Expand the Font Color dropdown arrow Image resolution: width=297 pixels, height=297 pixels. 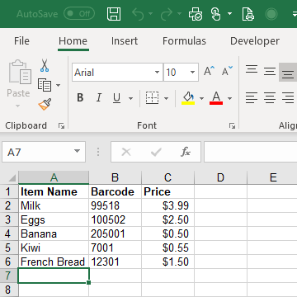(x=230, y=98)
